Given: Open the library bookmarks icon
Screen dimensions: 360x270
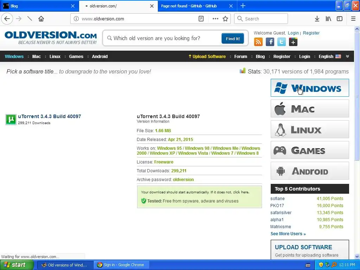Looking at the screenshot, I should tap(328, 19).
